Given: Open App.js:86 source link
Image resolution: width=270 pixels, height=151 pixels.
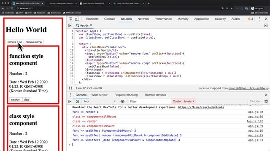Looking at the screenshot, I should (255, 117).
